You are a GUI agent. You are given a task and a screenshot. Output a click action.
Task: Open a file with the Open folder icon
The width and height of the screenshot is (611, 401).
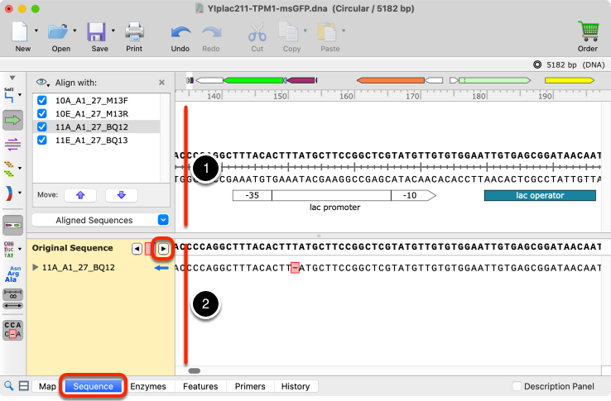click(58, 32)
